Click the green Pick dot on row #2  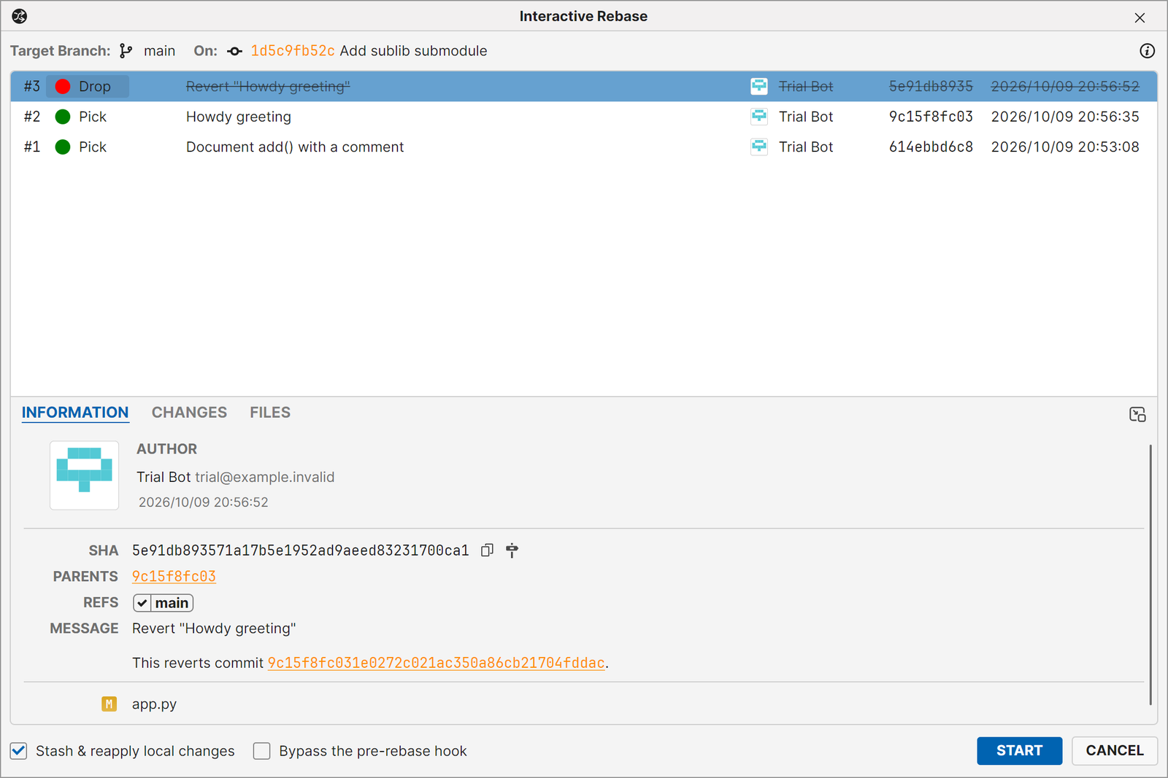coord(63,117)
